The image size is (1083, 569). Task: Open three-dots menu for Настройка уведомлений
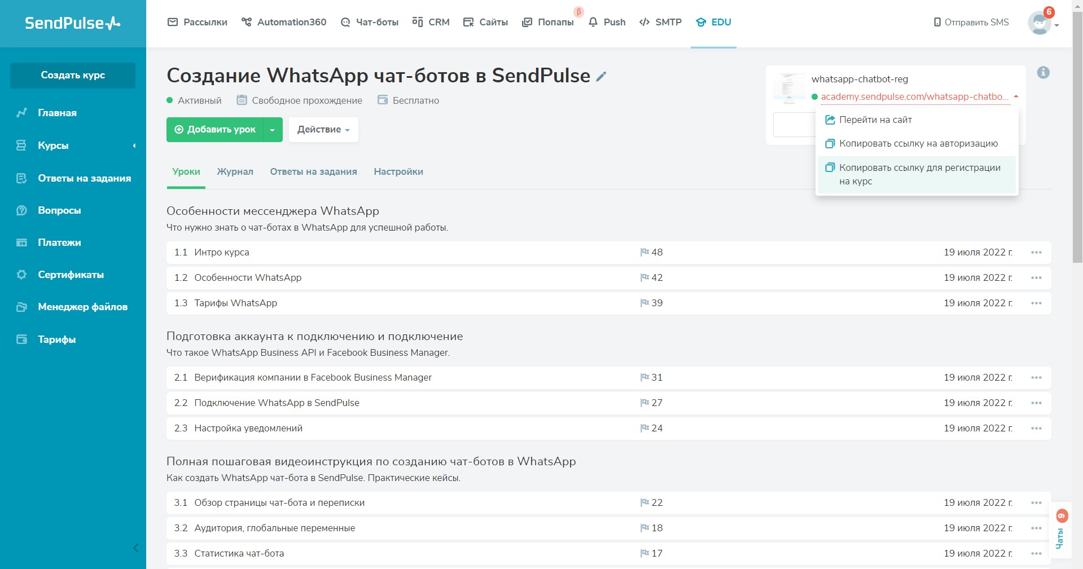pyautogui.click(x=1036, y=428)
